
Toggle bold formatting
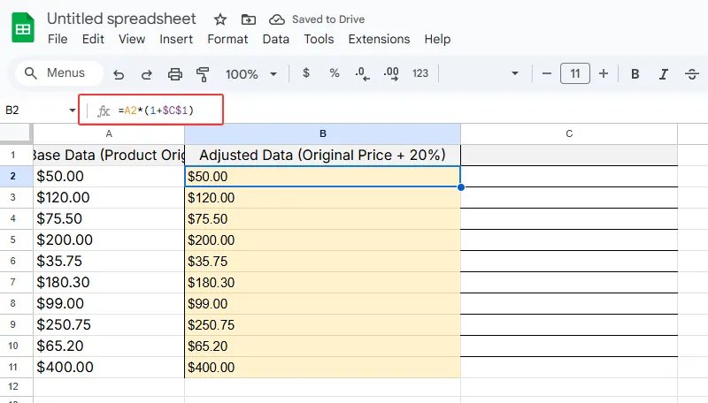(635, 74)
